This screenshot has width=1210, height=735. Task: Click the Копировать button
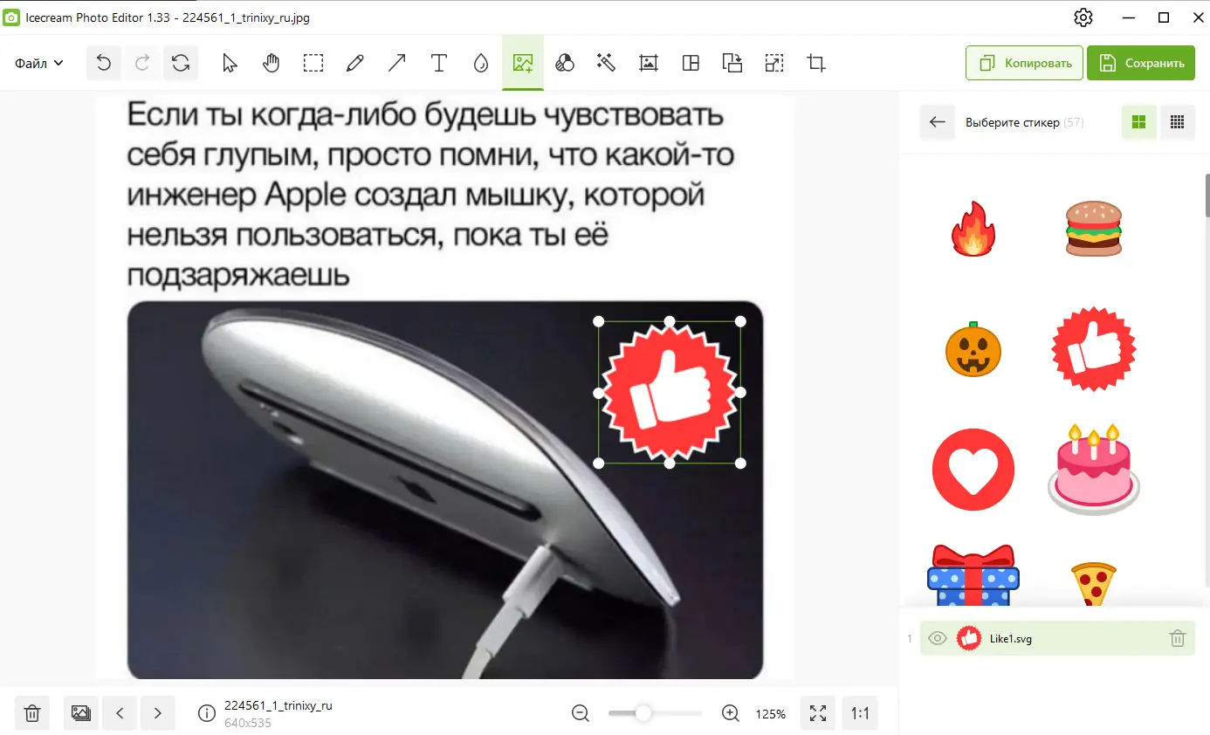(1023, 62)
